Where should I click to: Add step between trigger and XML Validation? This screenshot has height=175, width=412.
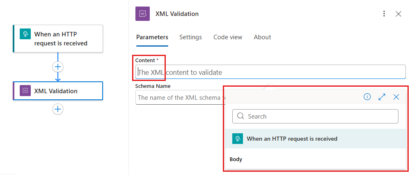tap(58, 67)
